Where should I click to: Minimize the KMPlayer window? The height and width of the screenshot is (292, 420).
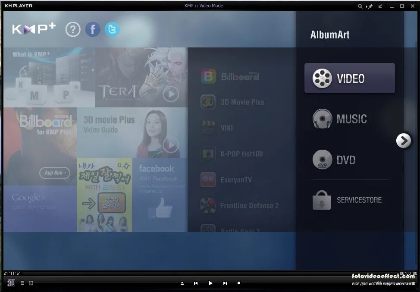click(392, 6)
